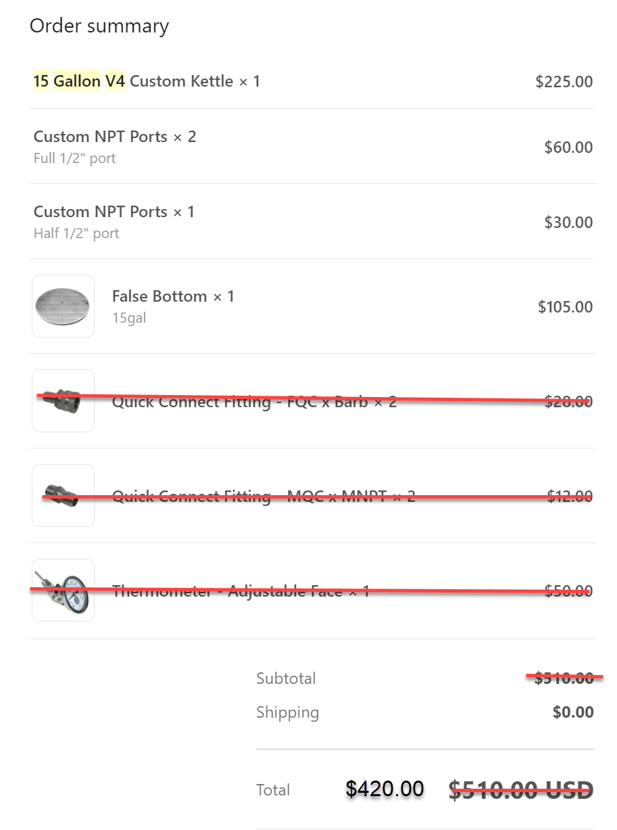Image resolution: width=617 pixels, height=830 pixels.
Task: Click the Total label
Action: (273, 790)
